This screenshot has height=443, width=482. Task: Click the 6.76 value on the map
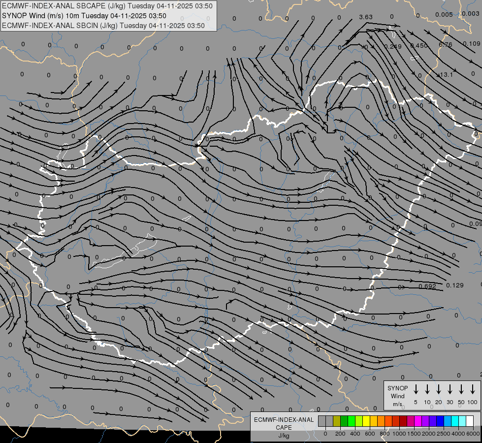446,45
